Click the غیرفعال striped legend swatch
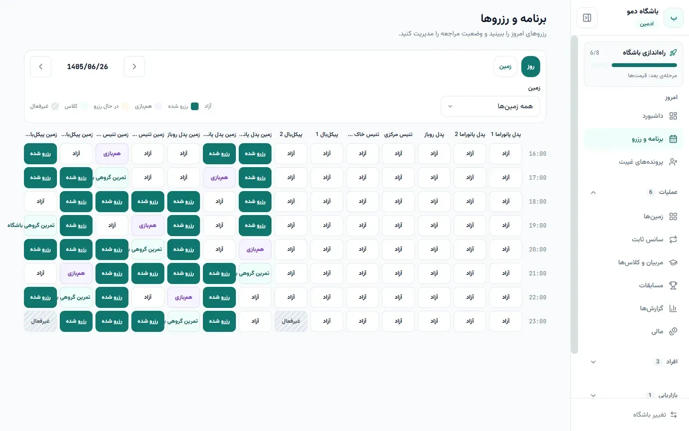This screenshot has height=431, width=689. click(55, 106)
